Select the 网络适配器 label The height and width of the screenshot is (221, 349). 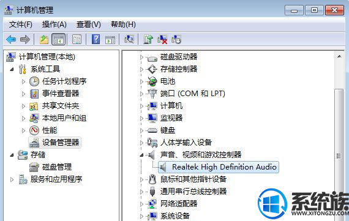pyautogui.click(x=179, y=204)
